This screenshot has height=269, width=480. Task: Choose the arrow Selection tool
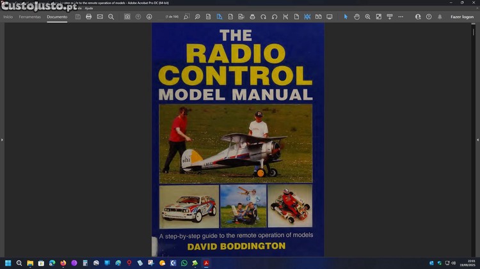(x=346, y=17)
